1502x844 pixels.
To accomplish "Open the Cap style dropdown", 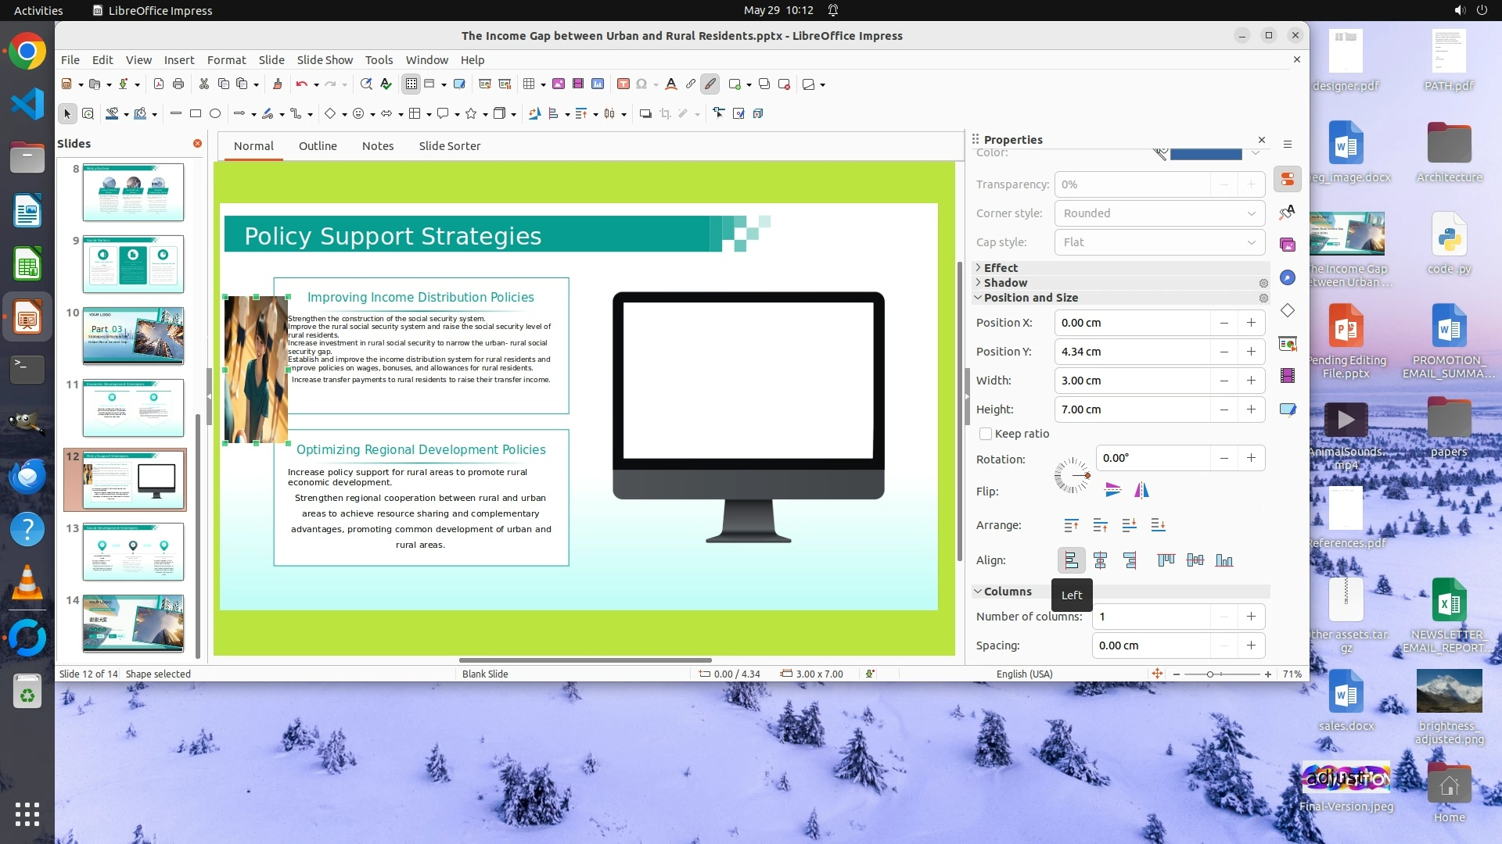I will 1159,242.
